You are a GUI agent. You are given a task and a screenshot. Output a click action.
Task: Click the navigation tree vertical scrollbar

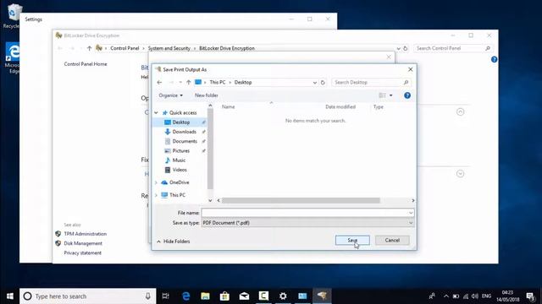point(210,149)
